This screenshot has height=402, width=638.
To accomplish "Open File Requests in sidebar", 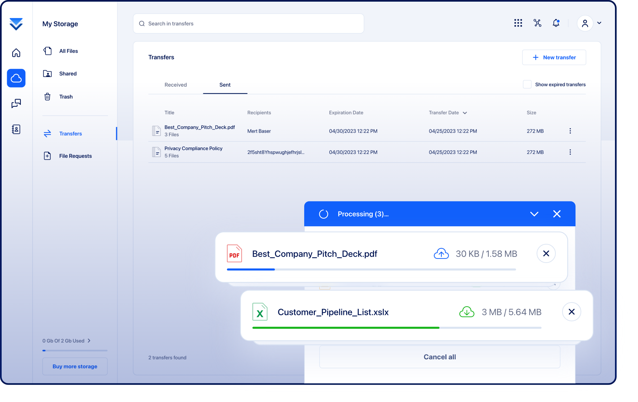I will 75,156.
